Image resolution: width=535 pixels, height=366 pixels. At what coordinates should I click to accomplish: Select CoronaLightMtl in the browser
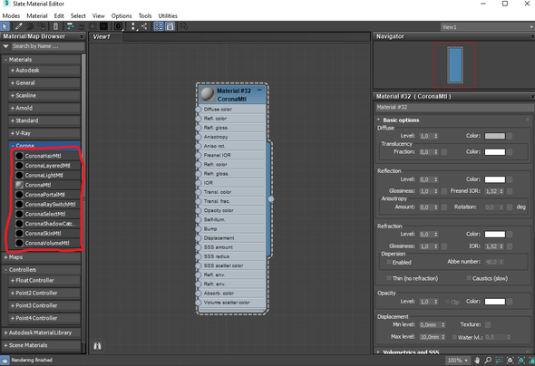[x=47, y=175]
